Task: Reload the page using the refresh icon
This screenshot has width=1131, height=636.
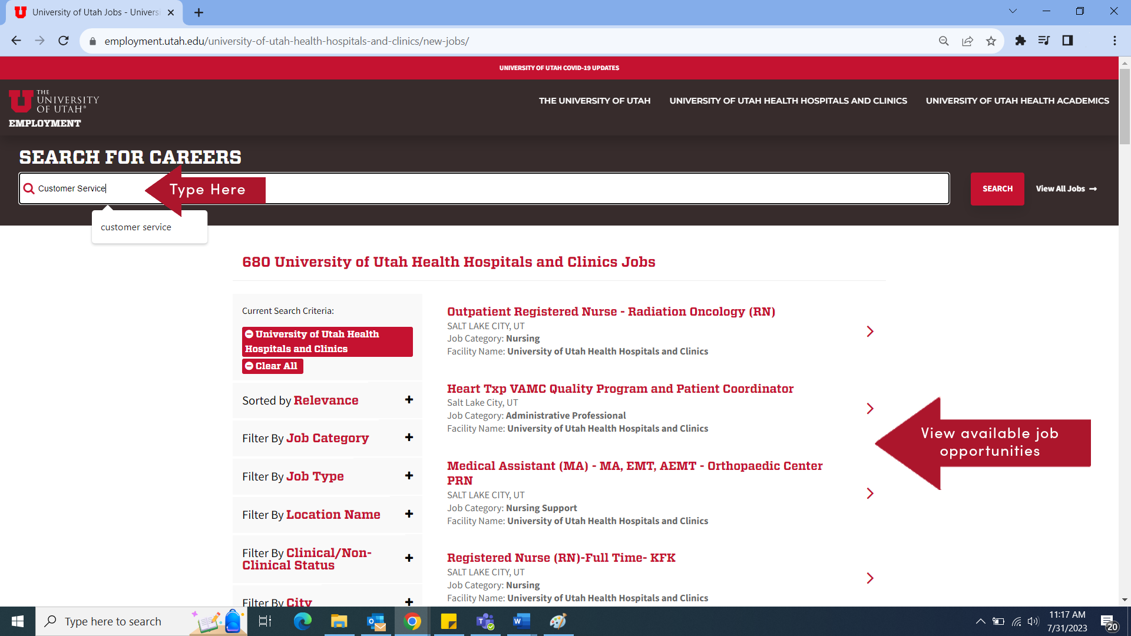Action: coord(63,41)
